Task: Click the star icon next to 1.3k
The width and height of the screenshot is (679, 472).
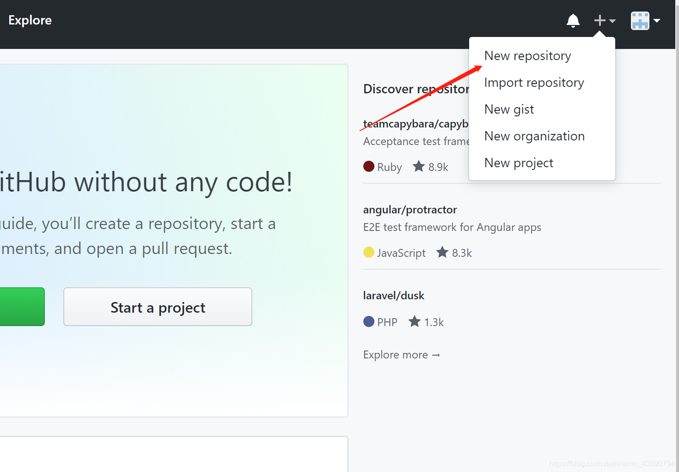Action: [415, 321]
